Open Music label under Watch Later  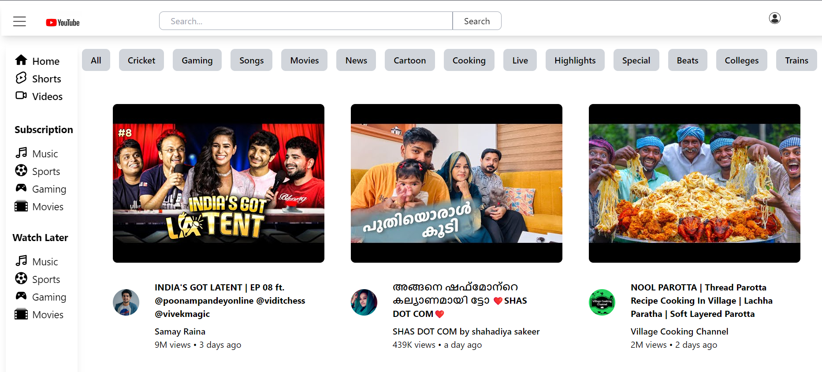tap(45, 262)
